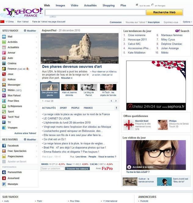Click the Tech' You! icon
The image size is (193, 203).
[x=4, y=117]
